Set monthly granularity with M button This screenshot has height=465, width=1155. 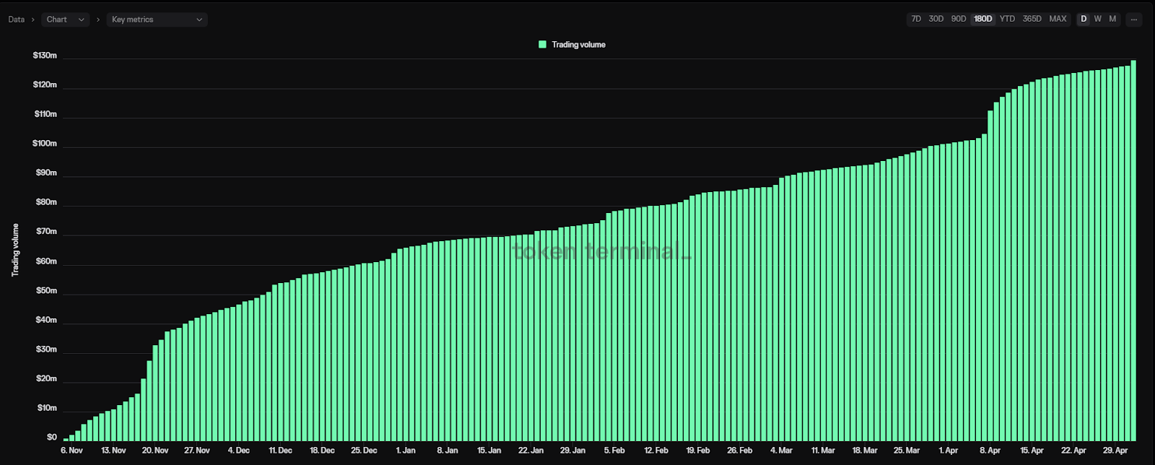click(1112, 19)
